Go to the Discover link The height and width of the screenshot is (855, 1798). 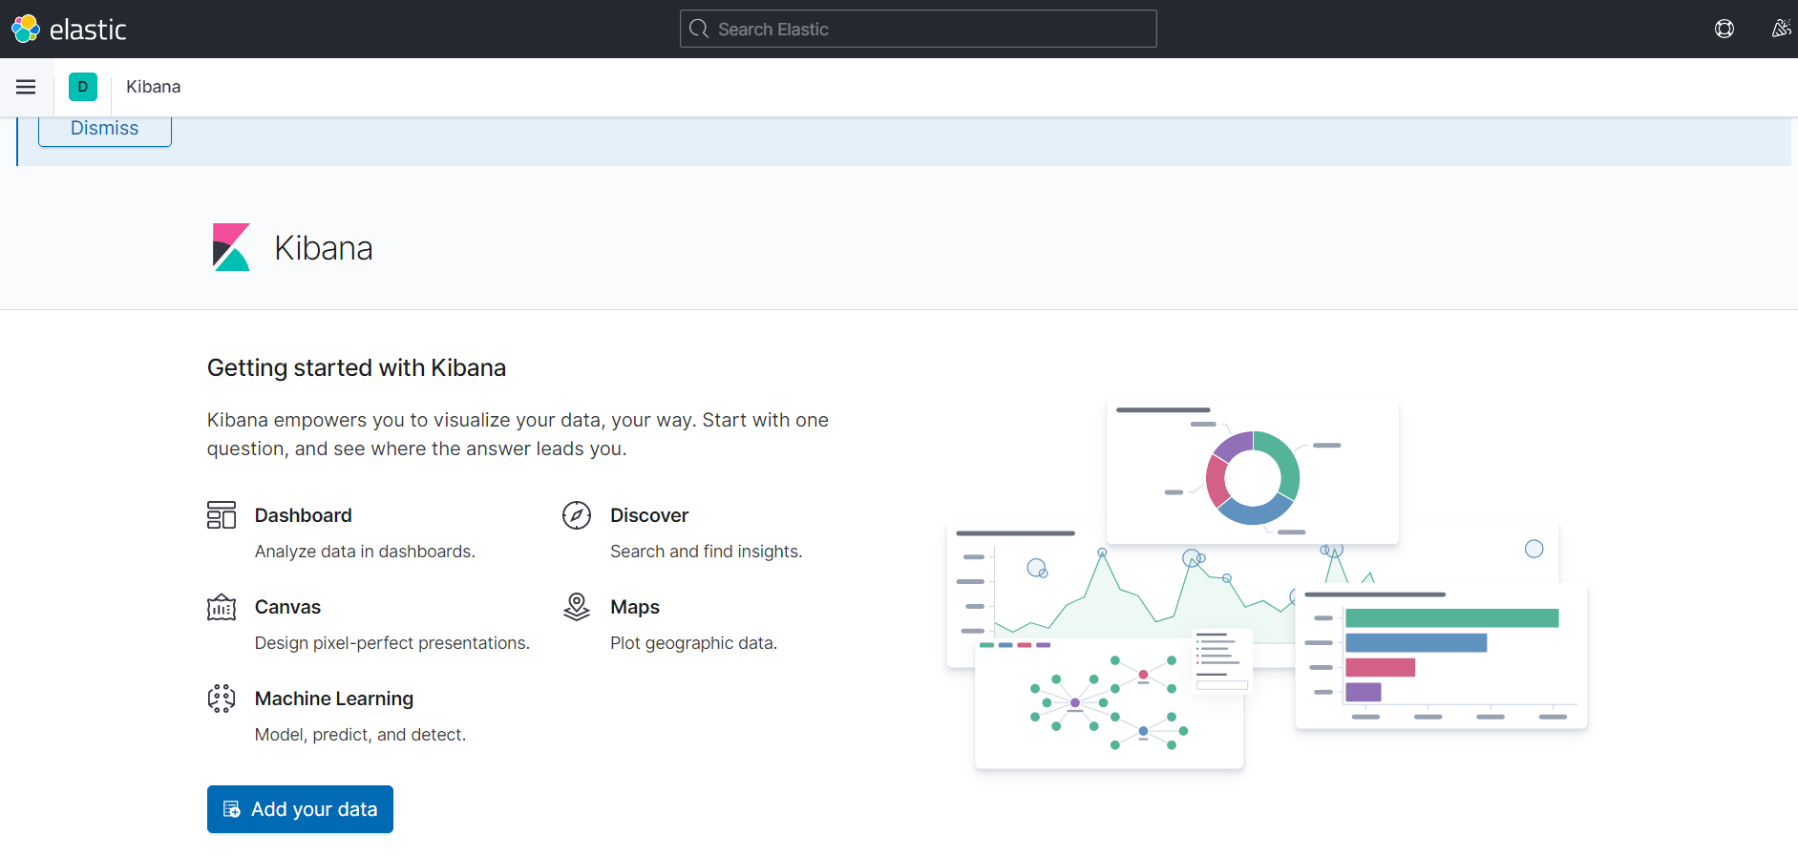(649, 515)
